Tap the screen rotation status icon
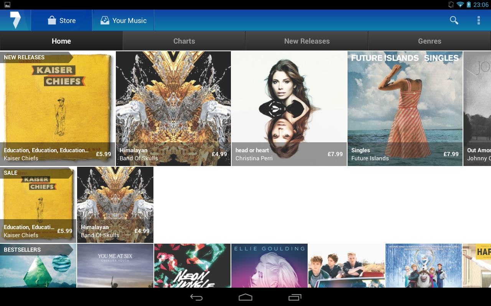The width and height of the screenshot is (491, 306). 451,5
